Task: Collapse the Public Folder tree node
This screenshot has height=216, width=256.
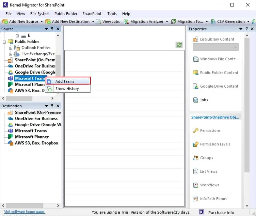Action: pos(4,42)
